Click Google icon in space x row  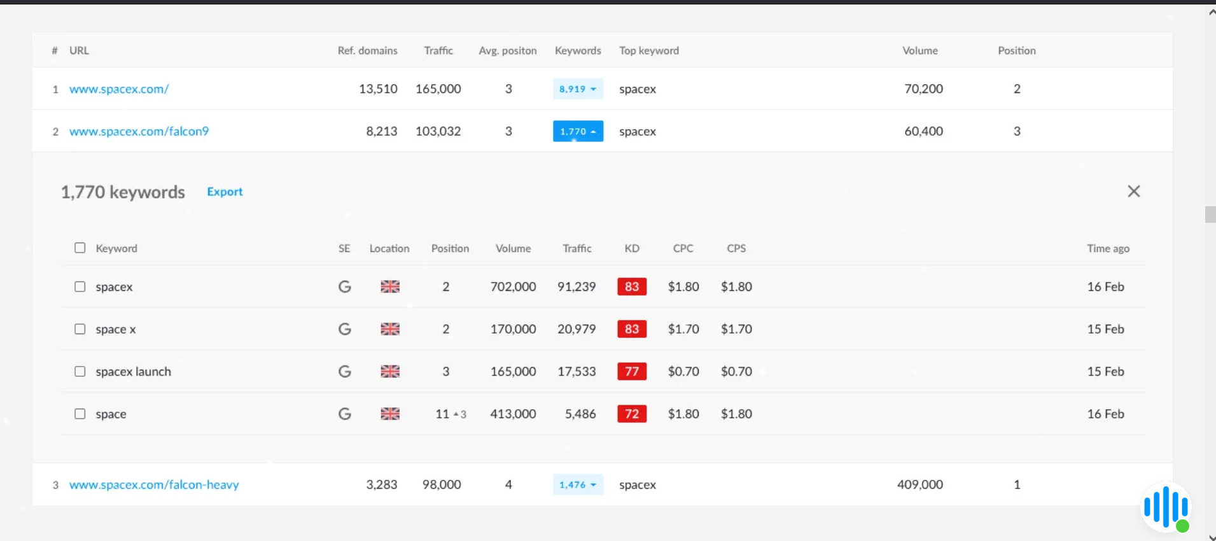coord(344,329)
